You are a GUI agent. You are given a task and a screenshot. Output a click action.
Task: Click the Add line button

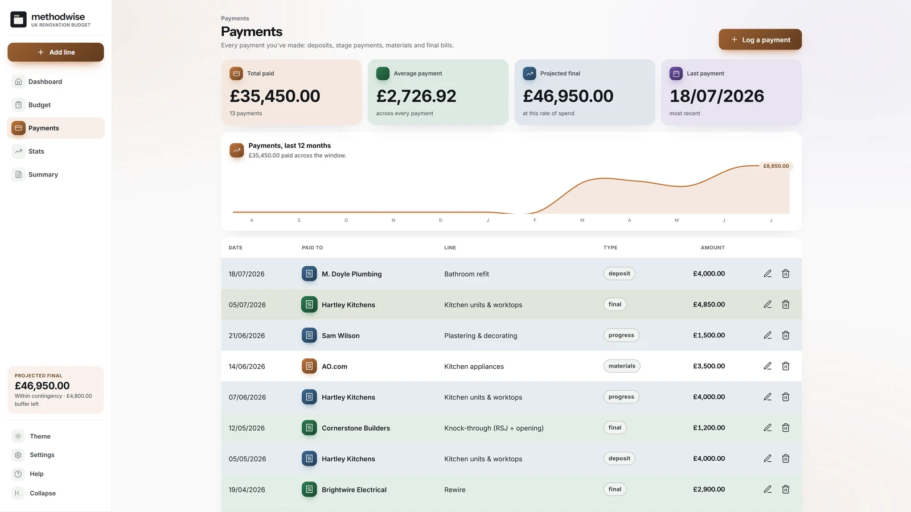click(x=56, y=52)
